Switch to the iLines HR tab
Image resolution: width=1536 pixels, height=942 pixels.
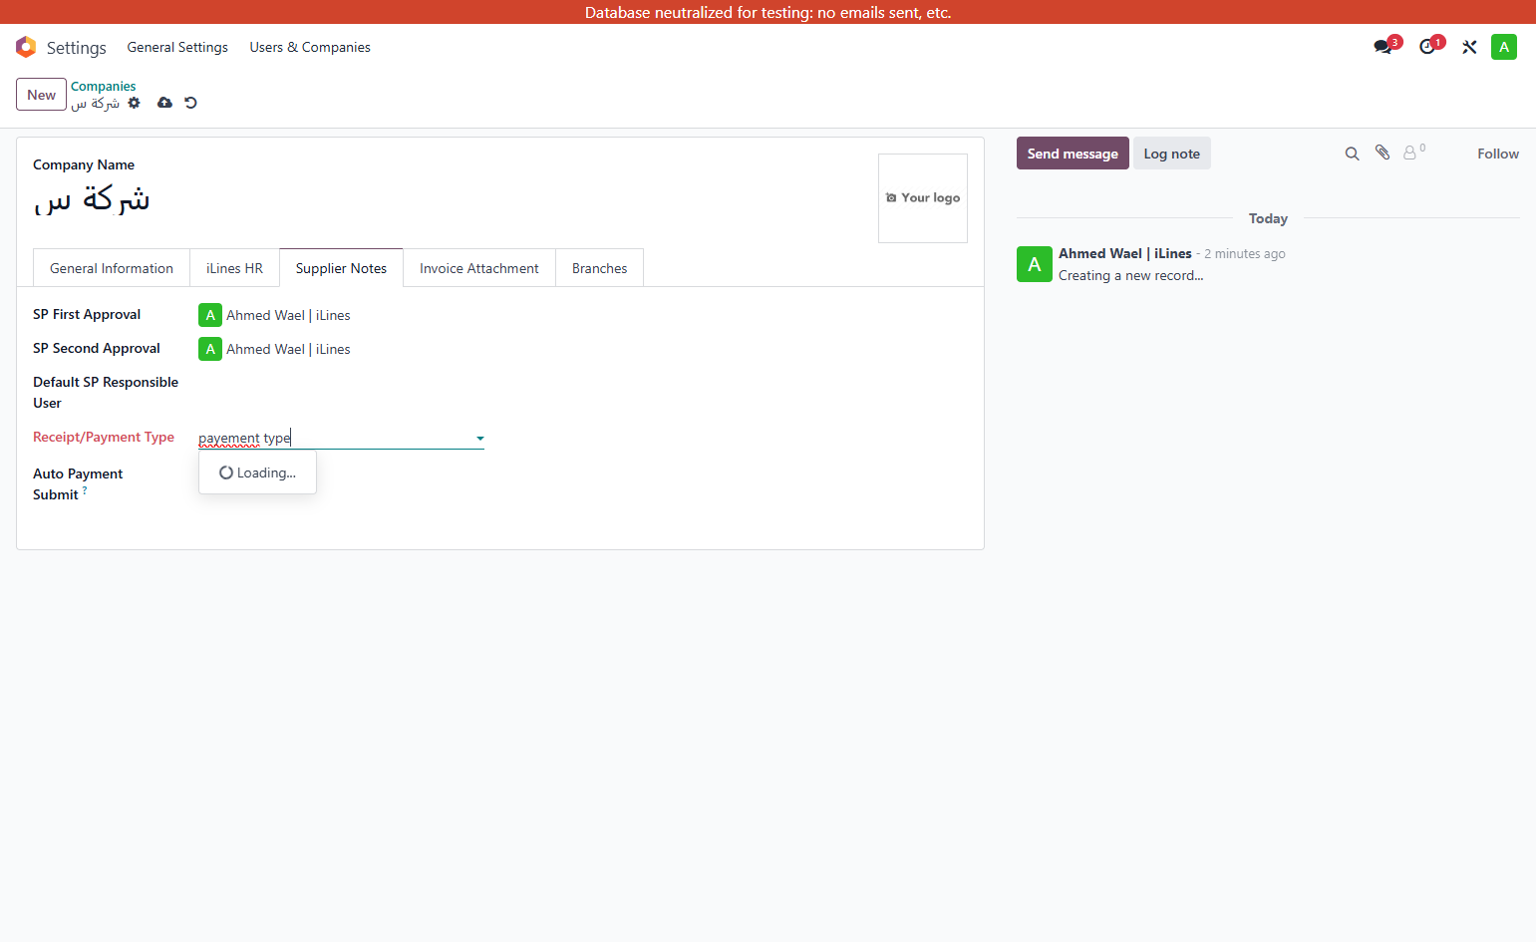click(234, 268)
